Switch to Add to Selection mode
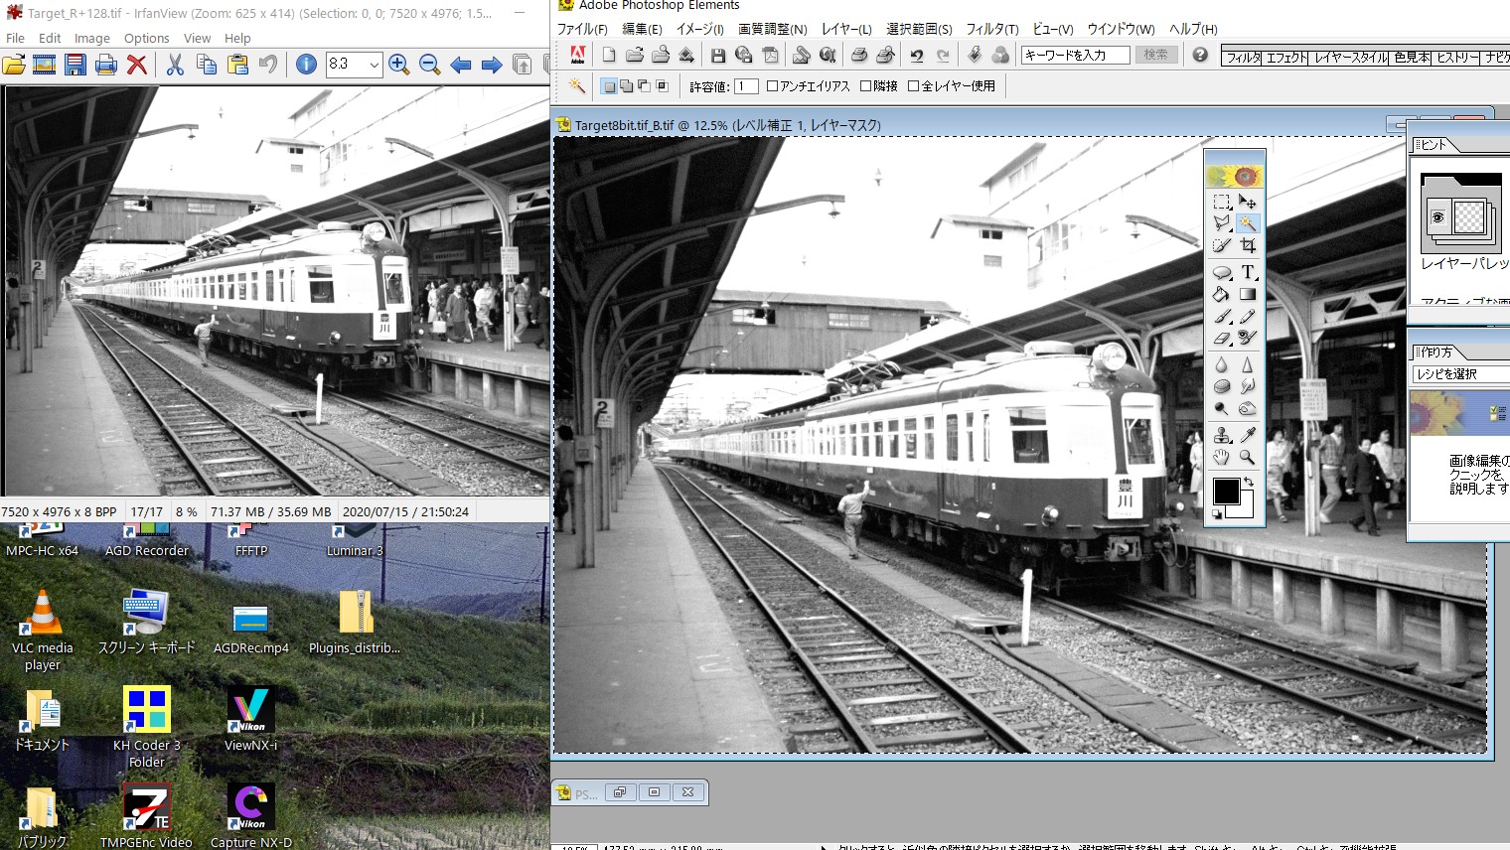This screenshot has width=1510, height=850. click(x=627, y=86)
